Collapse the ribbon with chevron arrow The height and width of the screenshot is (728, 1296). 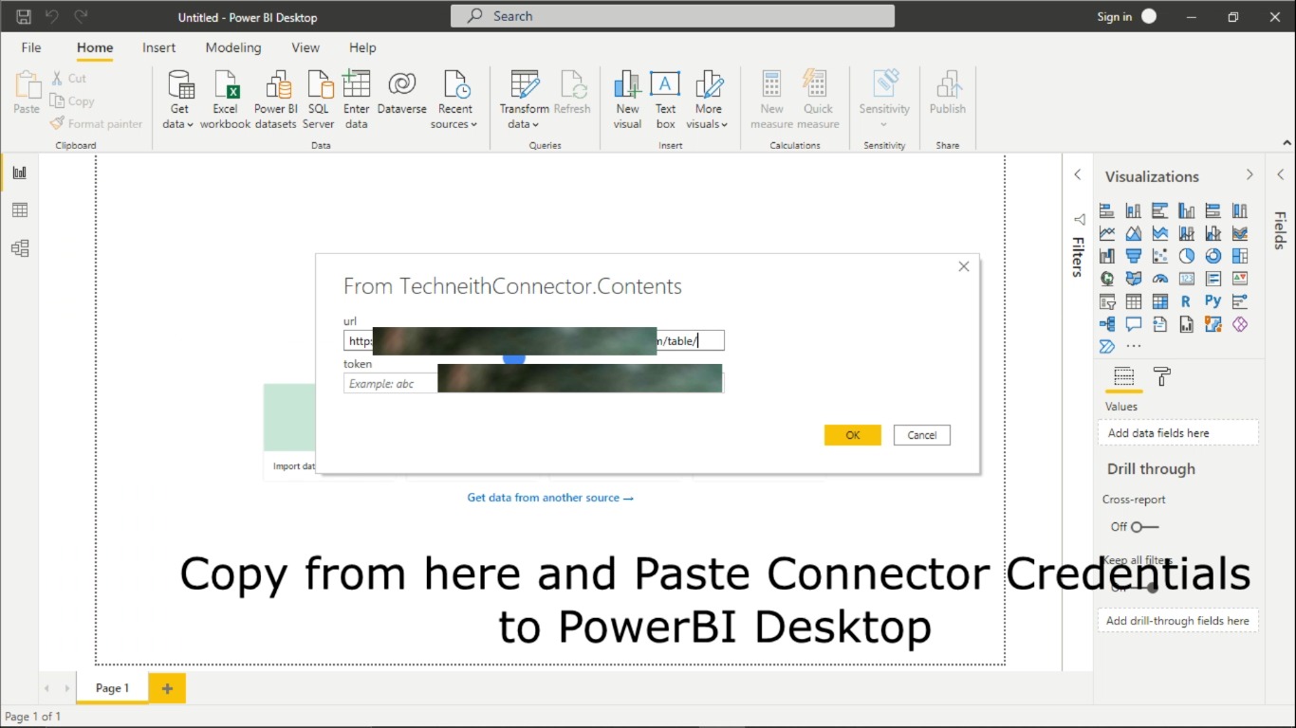point(1287,143)
